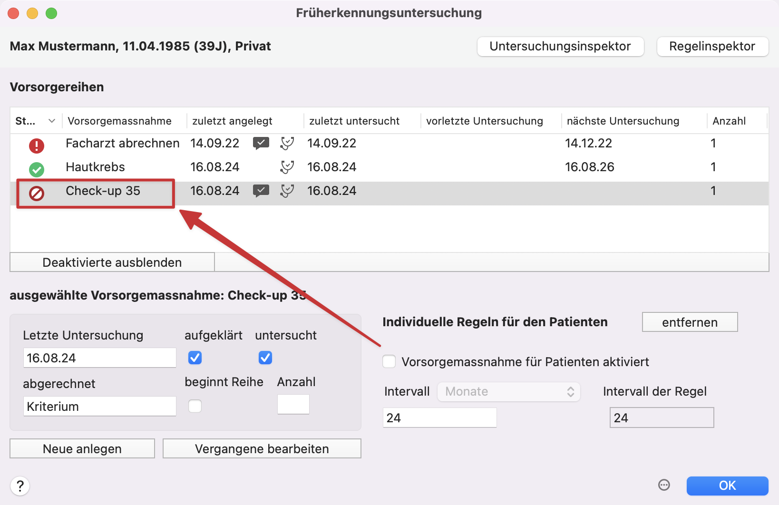Click the patient header Max Mustermann
This screenshot has width=779, height=505.
tap(140, 46)
